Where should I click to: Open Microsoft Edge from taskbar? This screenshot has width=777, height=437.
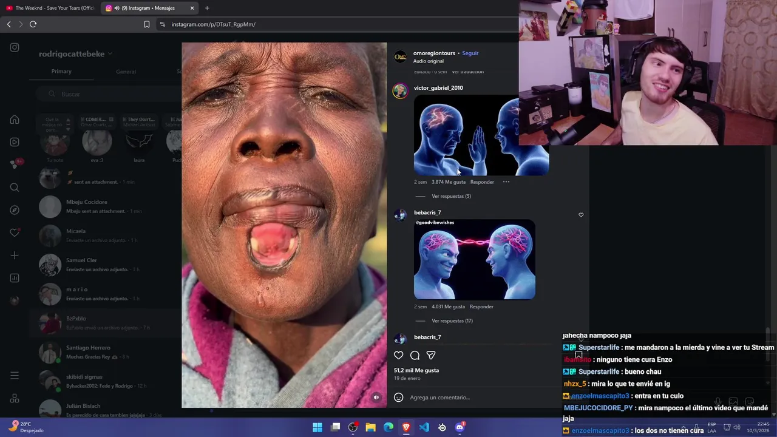coord(388,427)
